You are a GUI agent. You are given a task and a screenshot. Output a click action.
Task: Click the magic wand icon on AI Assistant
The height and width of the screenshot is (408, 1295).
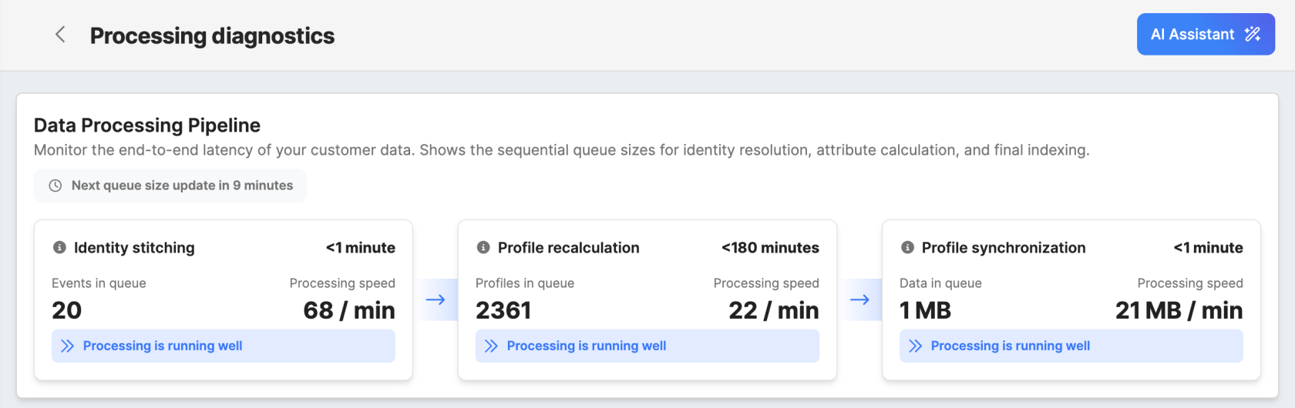point(1253,35)
